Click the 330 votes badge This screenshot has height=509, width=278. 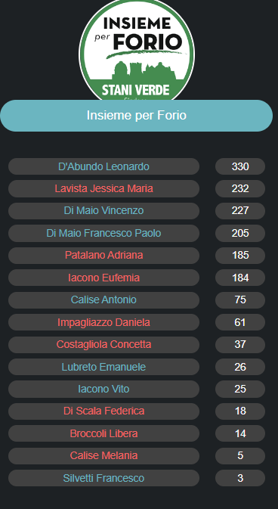(x=240, y=166)
